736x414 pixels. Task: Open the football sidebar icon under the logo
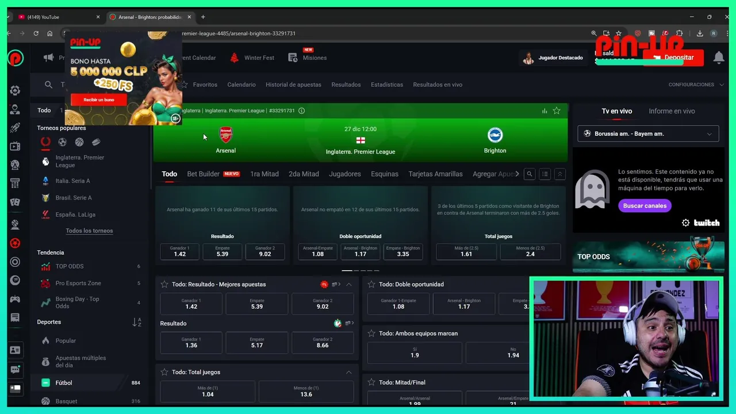(x=16, y=90)
